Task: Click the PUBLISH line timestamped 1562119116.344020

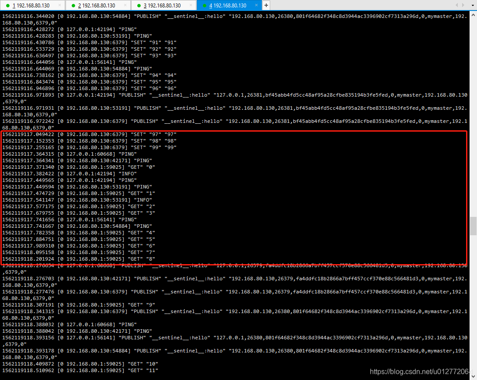Action: pyautogui.click(x=234, y=20)
